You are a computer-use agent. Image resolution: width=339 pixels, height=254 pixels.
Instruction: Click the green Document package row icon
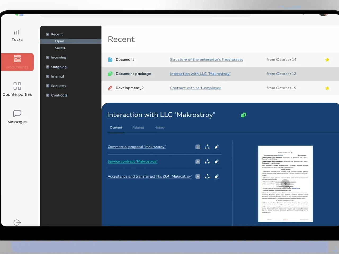pyautogui.click(x=110, y=74)
